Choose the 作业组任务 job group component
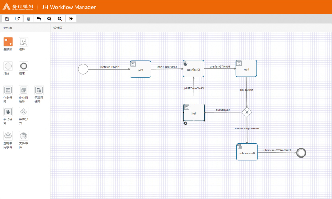332x199 pixels. [x=24, y=90]
